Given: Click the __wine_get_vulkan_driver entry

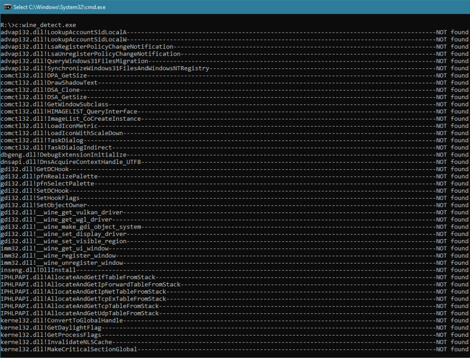Looking at the screenshot, I should [83, 213].
